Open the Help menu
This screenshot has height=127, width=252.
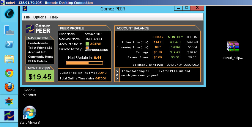pyautogui.click(x=54, y=17)
